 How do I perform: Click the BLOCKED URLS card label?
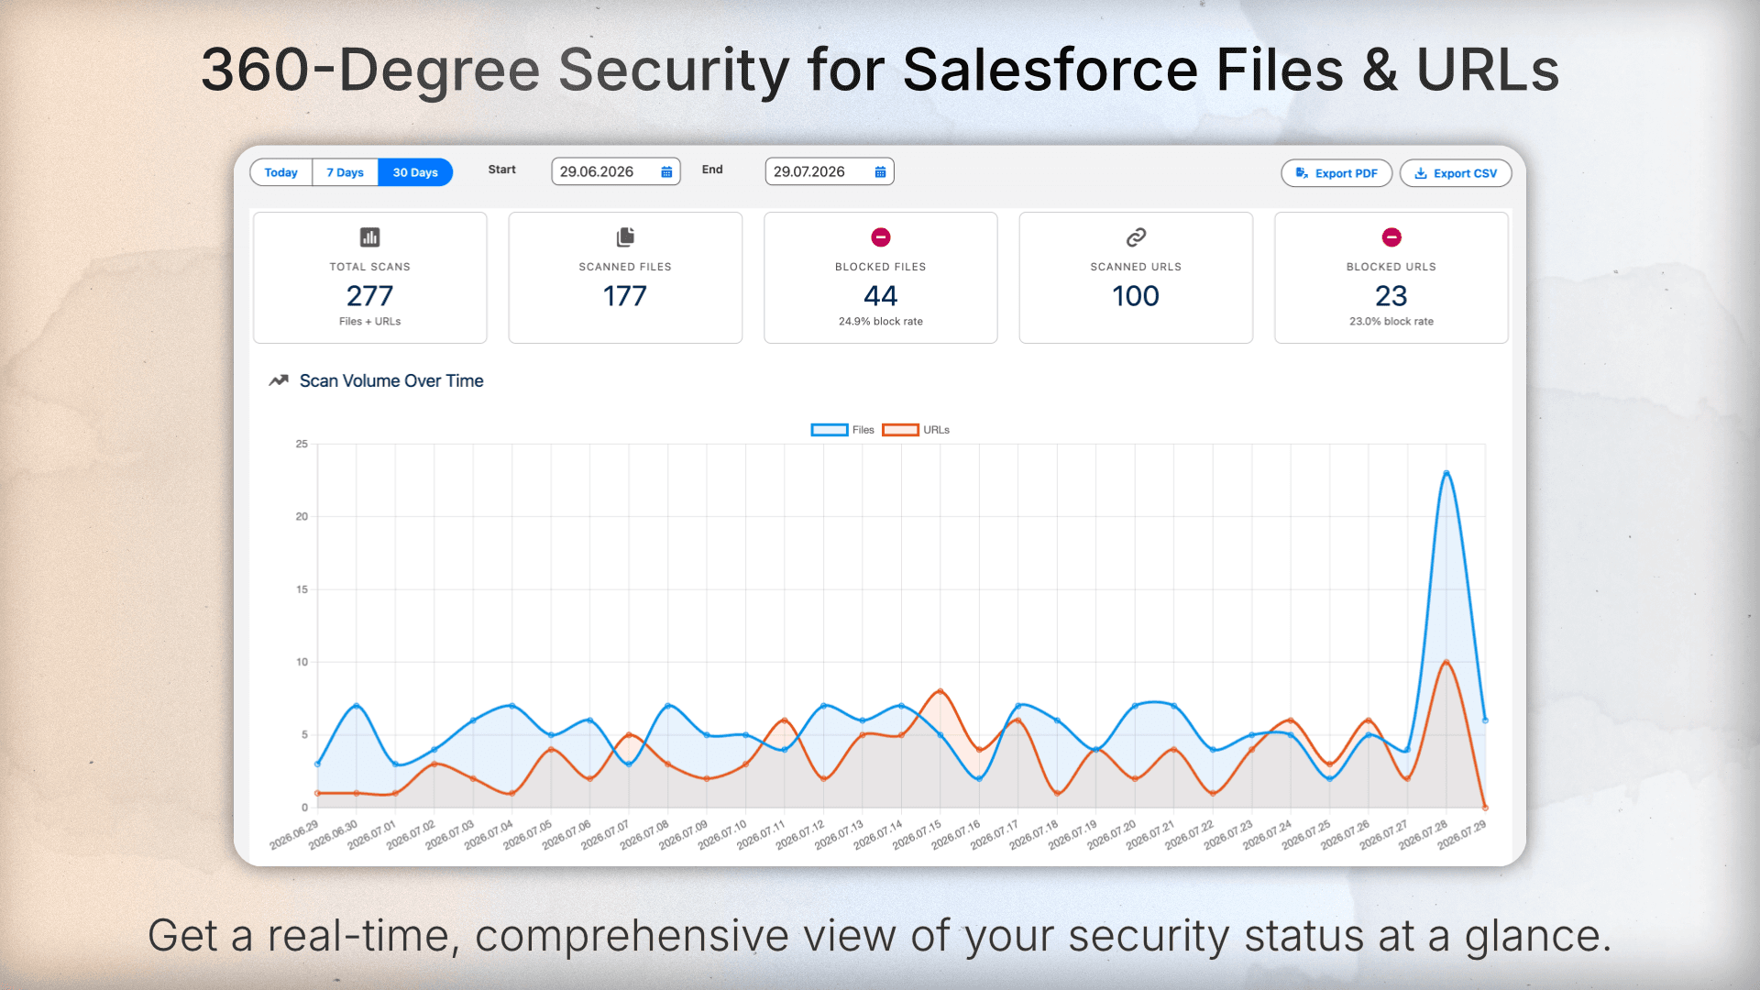[x=1391, y=267]
